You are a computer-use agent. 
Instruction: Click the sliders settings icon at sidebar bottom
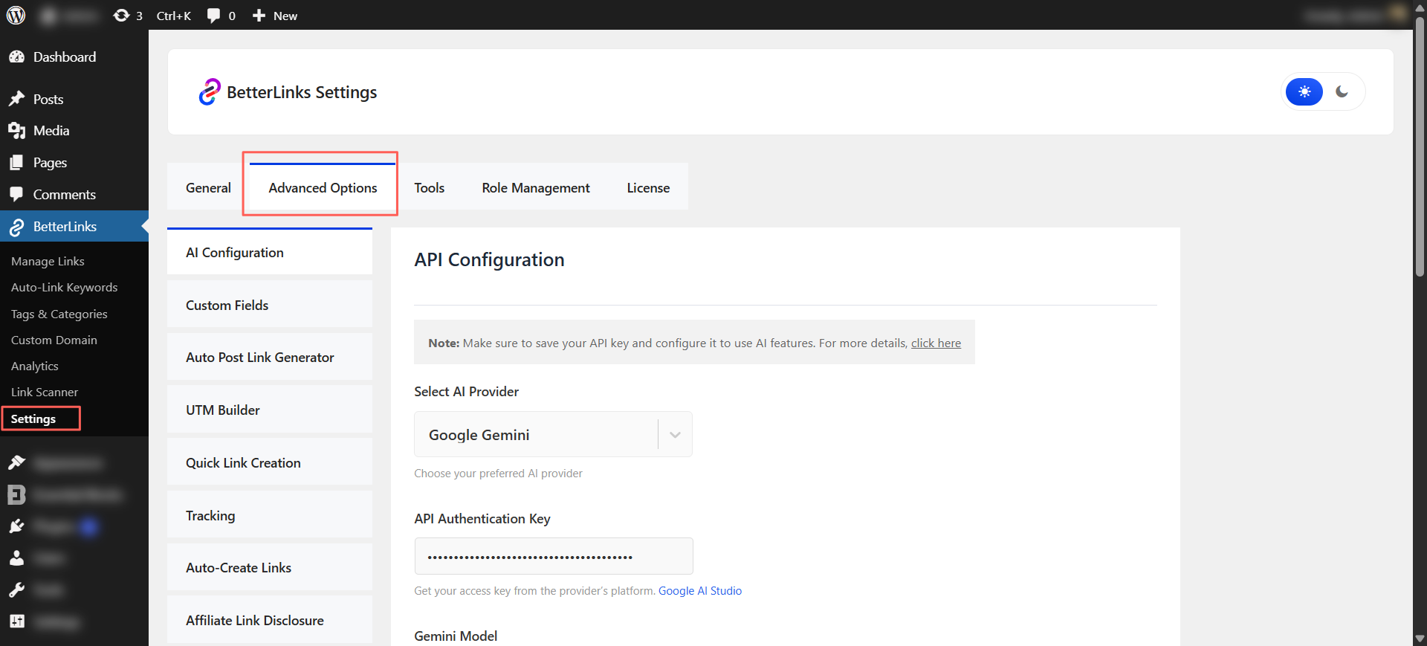[16, 621]
